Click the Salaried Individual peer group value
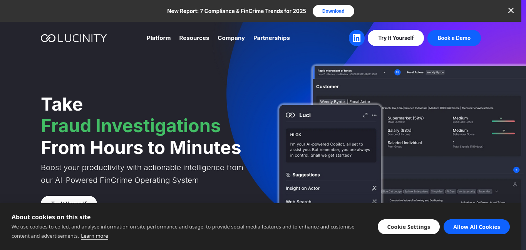 [405, 143]
